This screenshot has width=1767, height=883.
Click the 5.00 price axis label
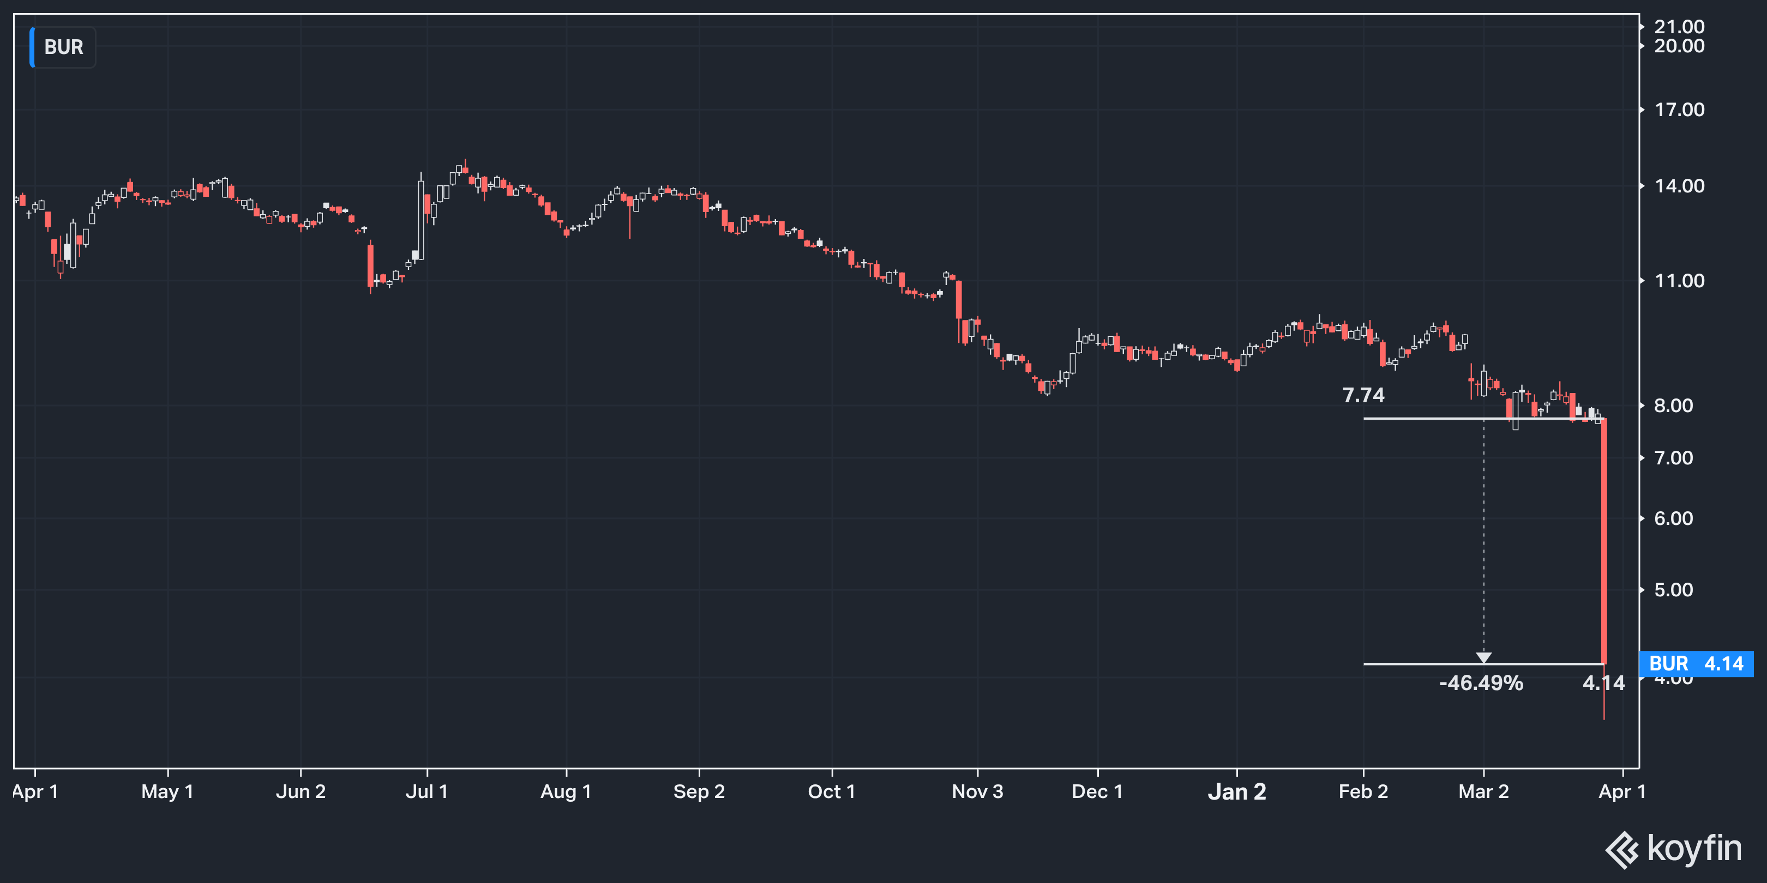point(1673,590)
